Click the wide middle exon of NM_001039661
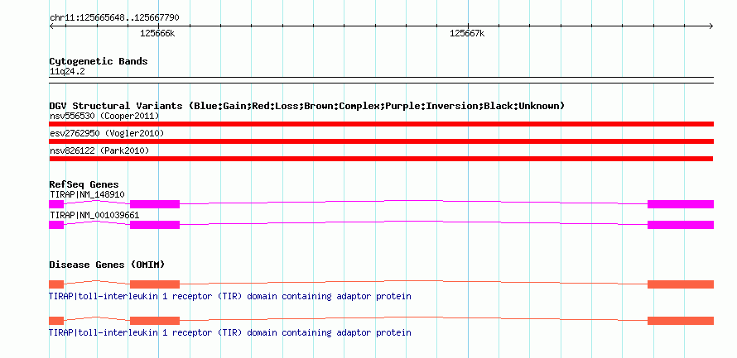Screen dimensions: 737x358 point(155,225)
